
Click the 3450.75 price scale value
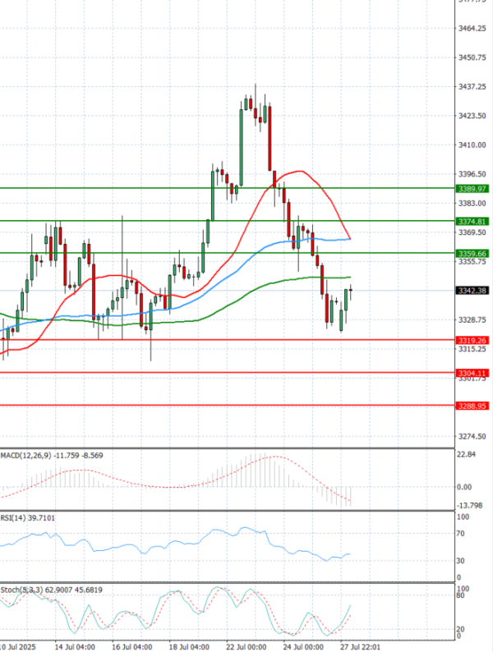(472, 57)
